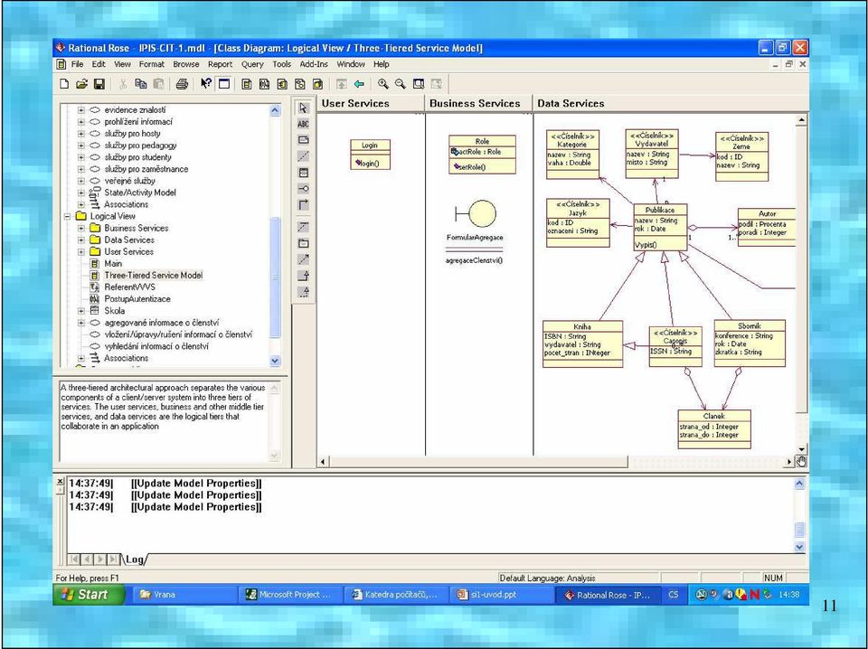Image resolution: width=868 pixels, height=649 pixels.
Task: Click the Zoom Out magnifier icon
Action: click(x=401, y=84)
